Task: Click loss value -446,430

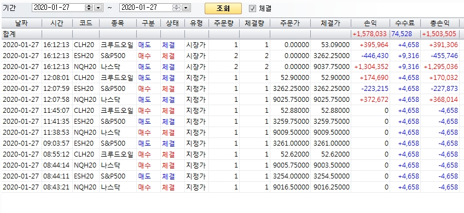Action: point(375,56)
